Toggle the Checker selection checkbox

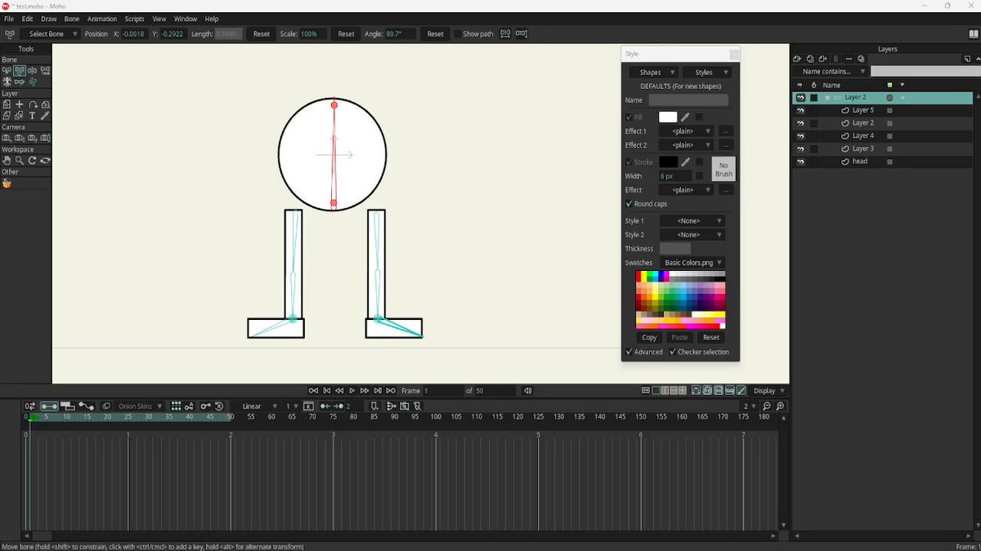[x=673, y=352]
